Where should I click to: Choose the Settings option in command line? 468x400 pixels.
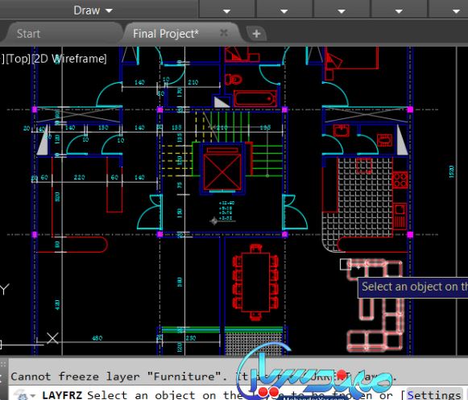(x=433, y=394)
